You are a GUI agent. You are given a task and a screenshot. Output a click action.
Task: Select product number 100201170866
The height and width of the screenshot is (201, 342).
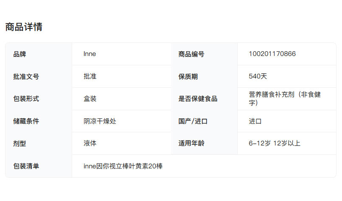coord(272,54)
